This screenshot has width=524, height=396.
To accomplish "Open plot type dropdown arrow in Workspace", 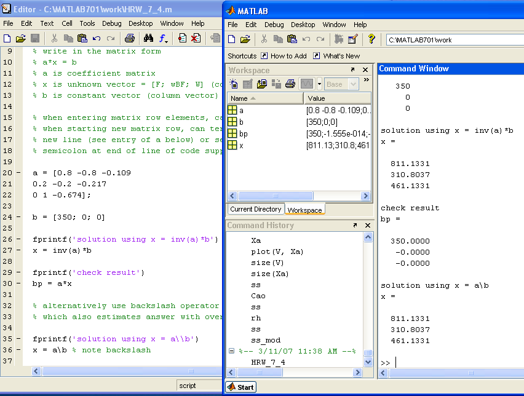I will point(319,84).
